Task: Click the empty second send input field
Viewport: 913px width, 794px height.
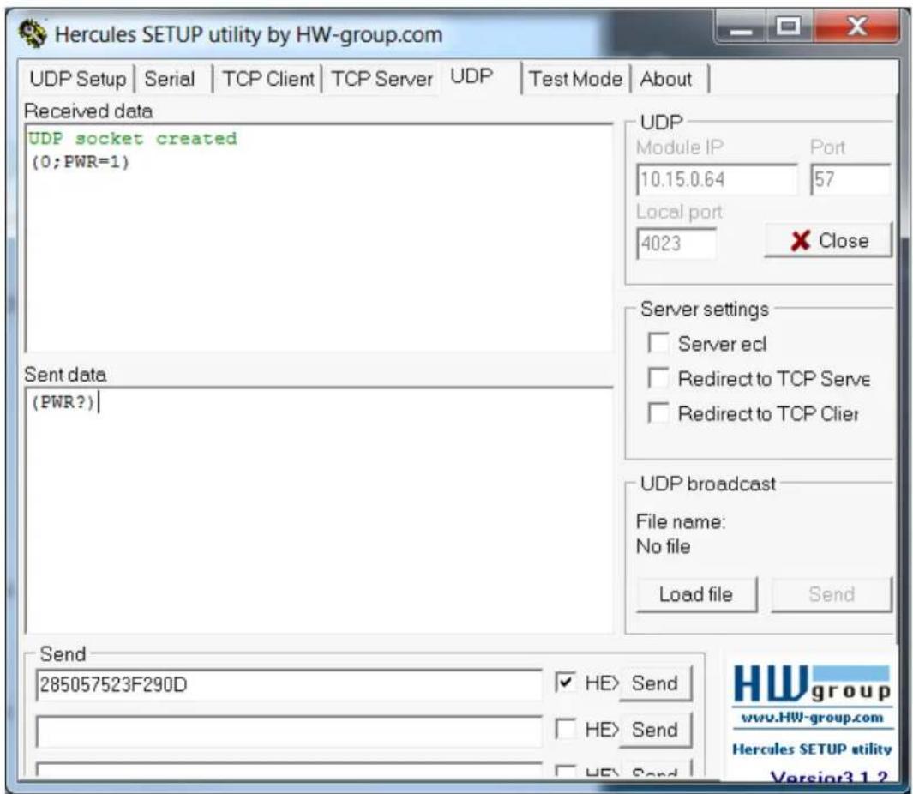Action: point(289,731)
